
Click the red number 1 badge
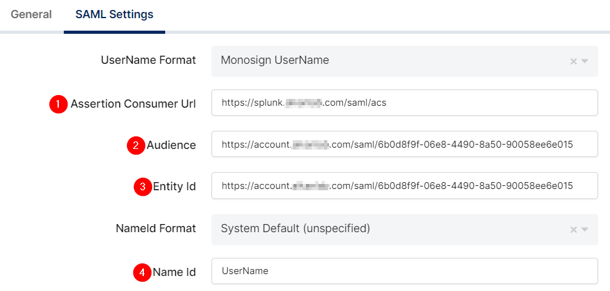(x=58, y=104)
